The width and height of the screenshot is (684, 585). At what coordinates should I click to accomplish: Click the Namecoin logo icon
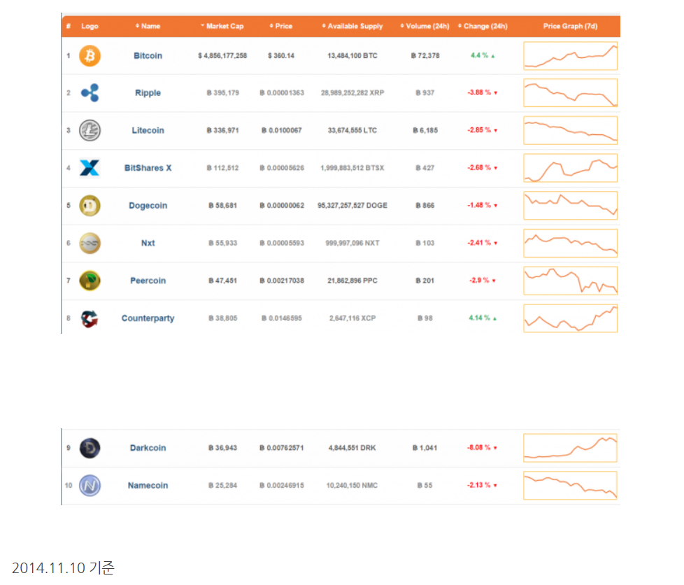tap(90, 486)
